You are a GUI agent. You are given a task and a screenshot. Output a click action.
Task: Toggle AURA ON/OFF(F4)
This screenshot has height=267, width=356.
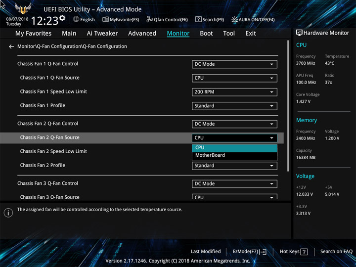tap(253, 19)
